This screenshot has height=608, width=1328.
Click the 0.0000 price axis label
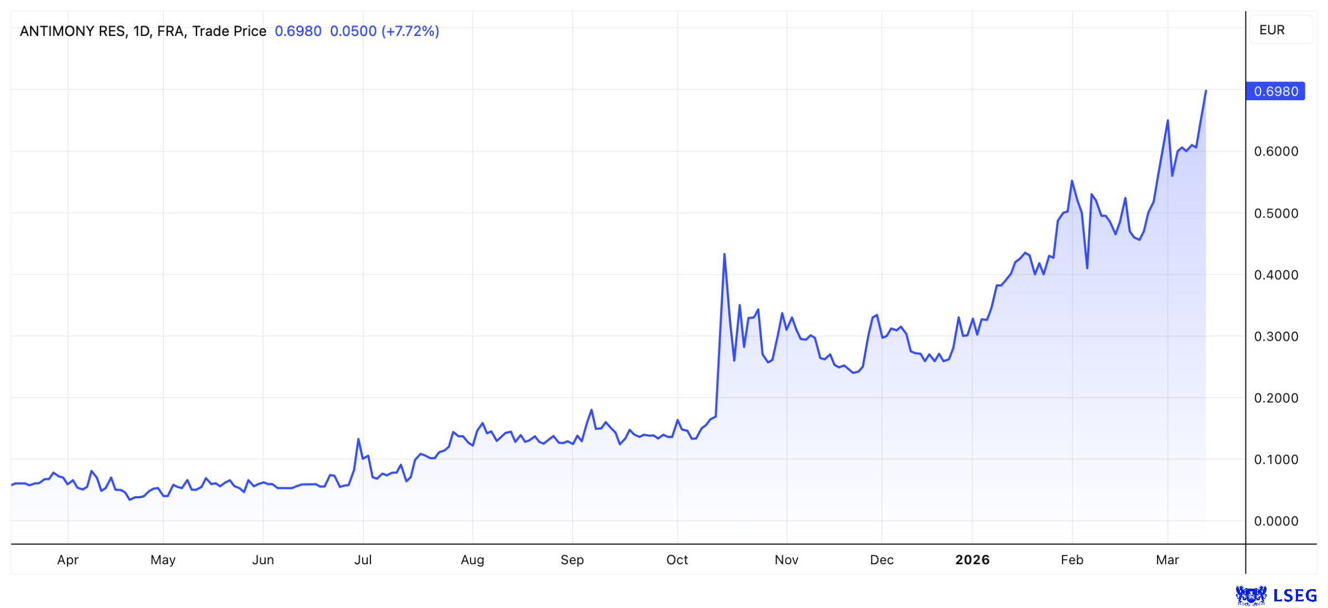[x=1275, y=521]
